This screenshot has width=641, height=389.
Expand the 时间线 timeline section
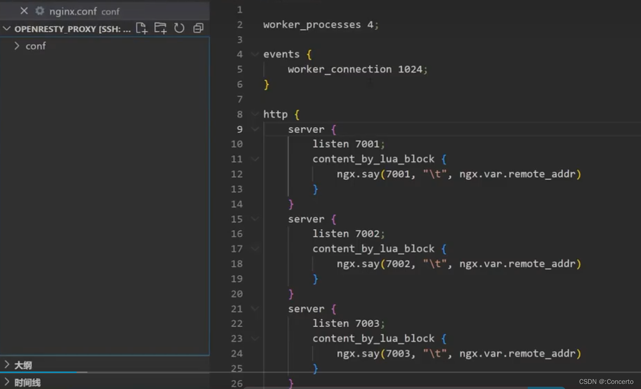coord(6,382)
